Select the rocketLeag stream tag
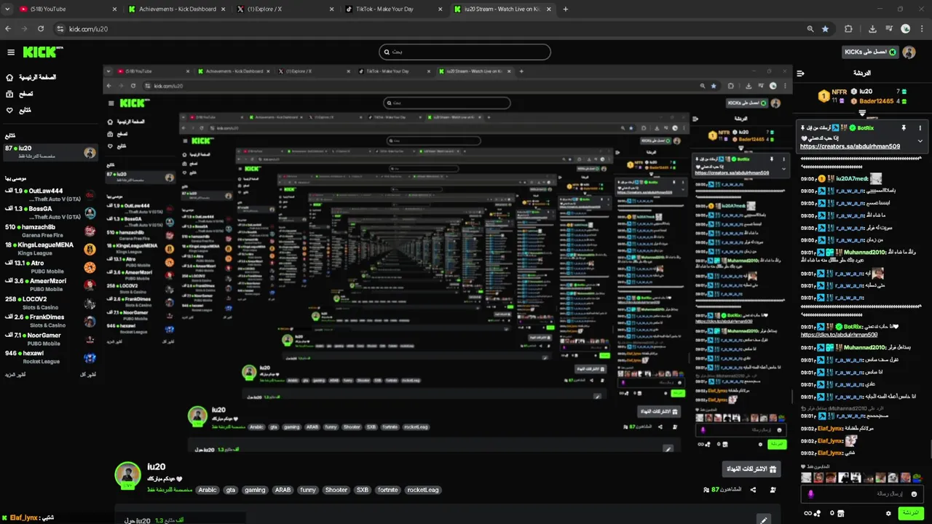This screenshot has width=932, height=524. pos(423,490)
